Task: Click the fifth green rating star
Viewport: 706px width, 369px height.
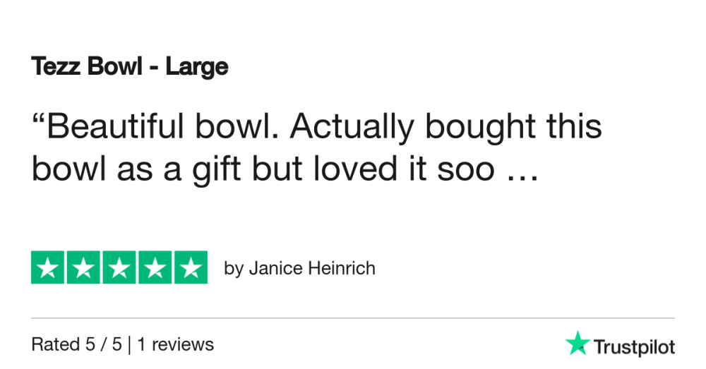Action: pos(191,267)
